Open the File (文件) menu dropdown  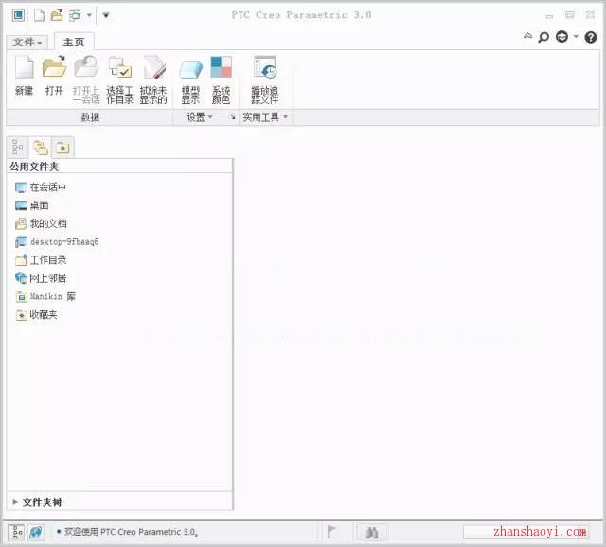point(27,42)
